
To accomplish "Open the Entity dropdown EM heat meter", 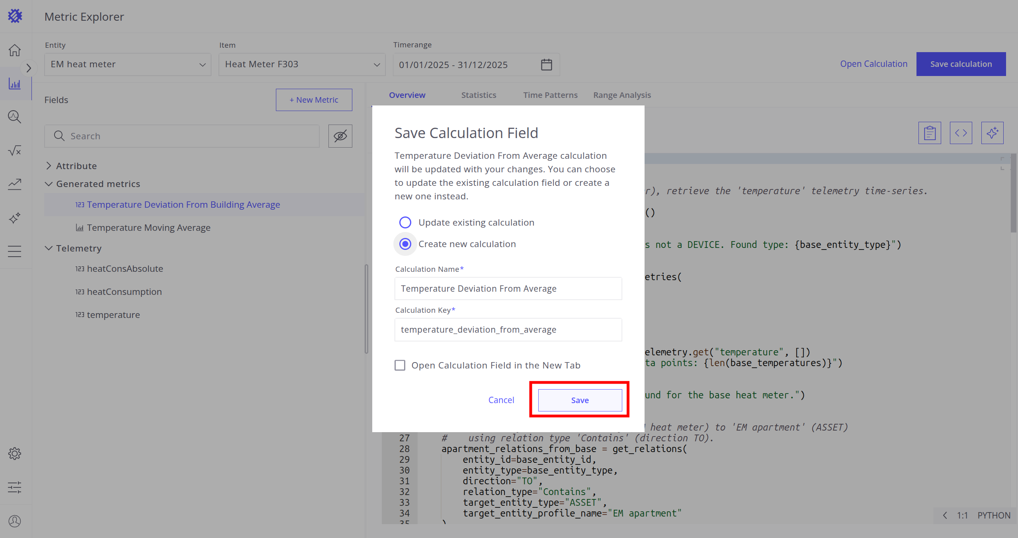I will [127, 64].
